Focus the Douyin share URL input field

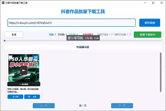click(x=71, y=23)
